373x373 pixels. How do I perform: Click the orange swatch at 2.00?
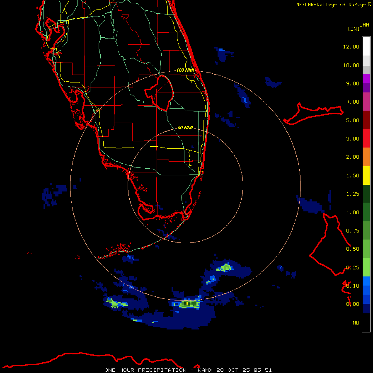(x=366, y=157)
